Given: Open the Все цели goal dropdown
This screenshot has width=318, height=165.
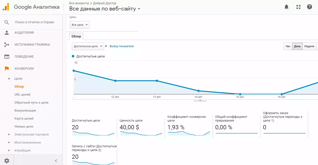Looking at the screenshot, I should click(80, 25).
